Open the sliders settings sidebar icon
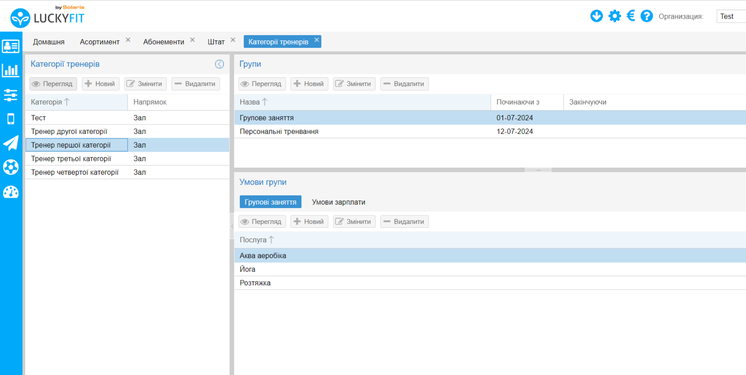Image resolution: width=746 pixels, height=375 pixels. (x=11, y=95)
